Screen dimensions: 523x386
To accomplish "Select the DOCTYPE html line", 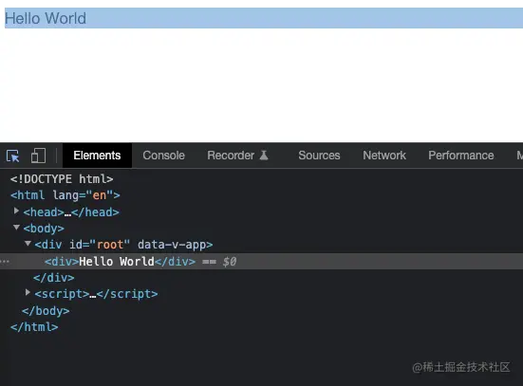I will 62,179.
